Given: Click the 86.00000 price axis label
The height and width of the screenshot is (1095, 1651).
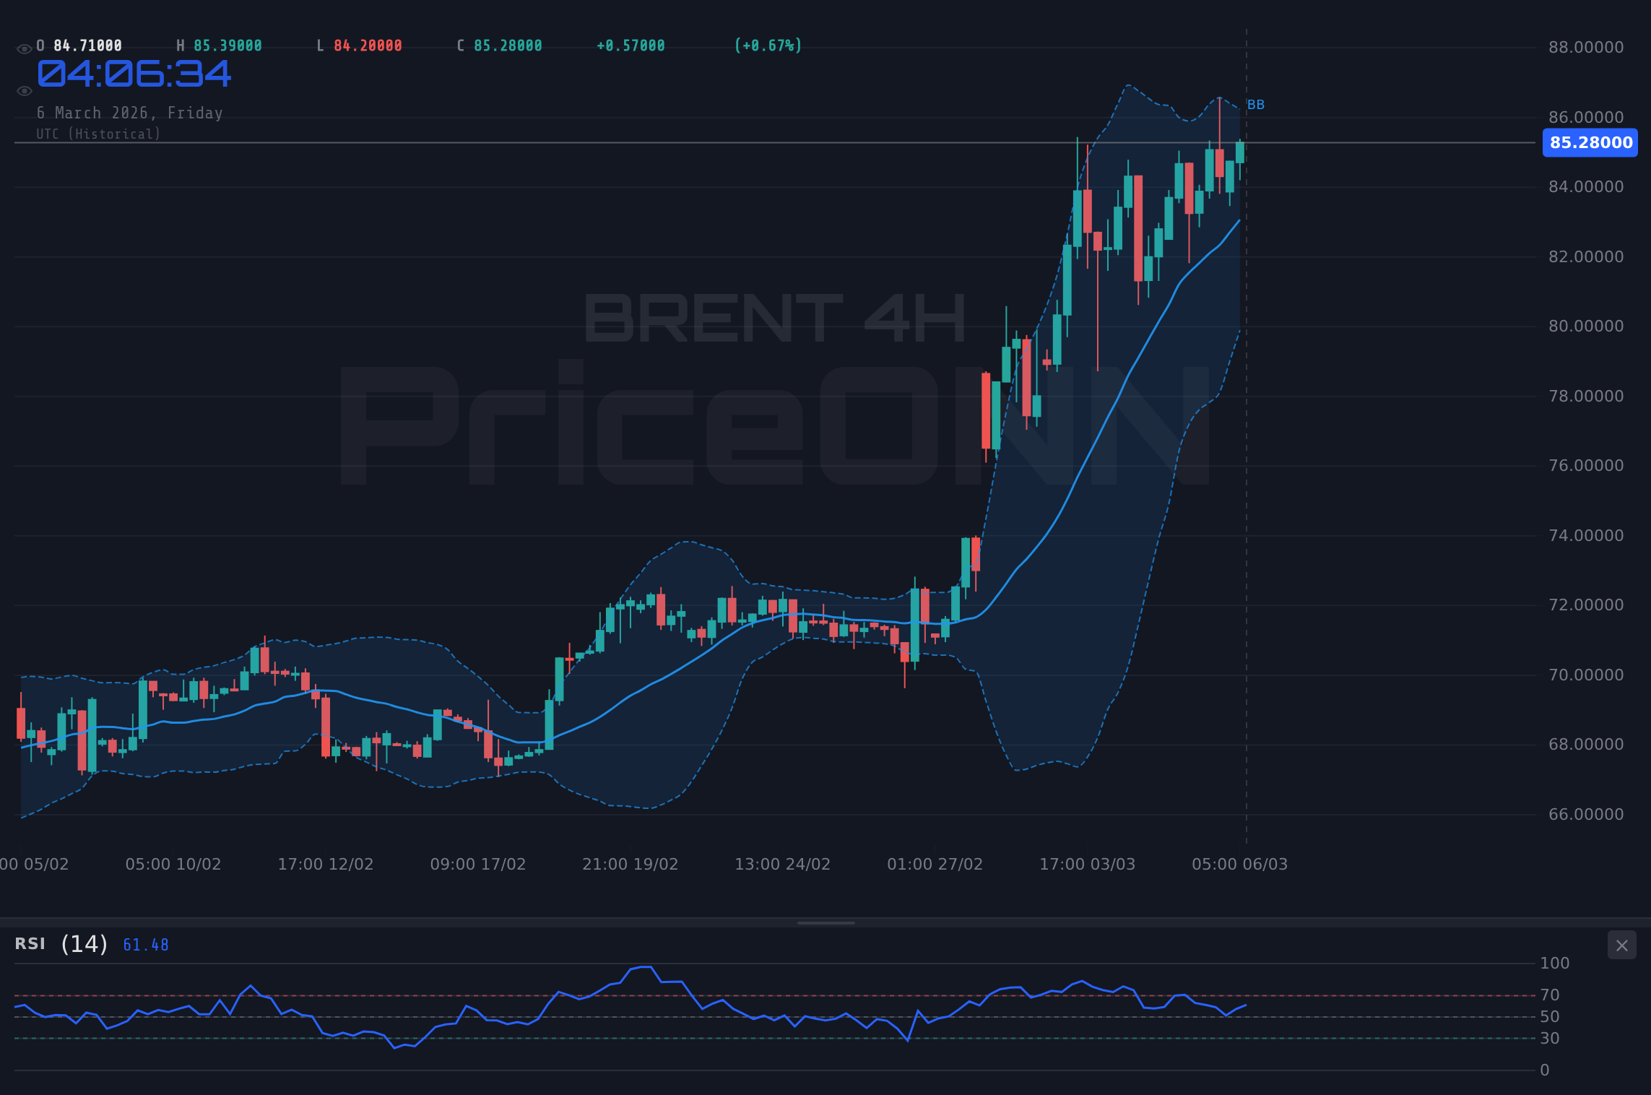Looking at the screenshot, I should (x=1586, y=117).
